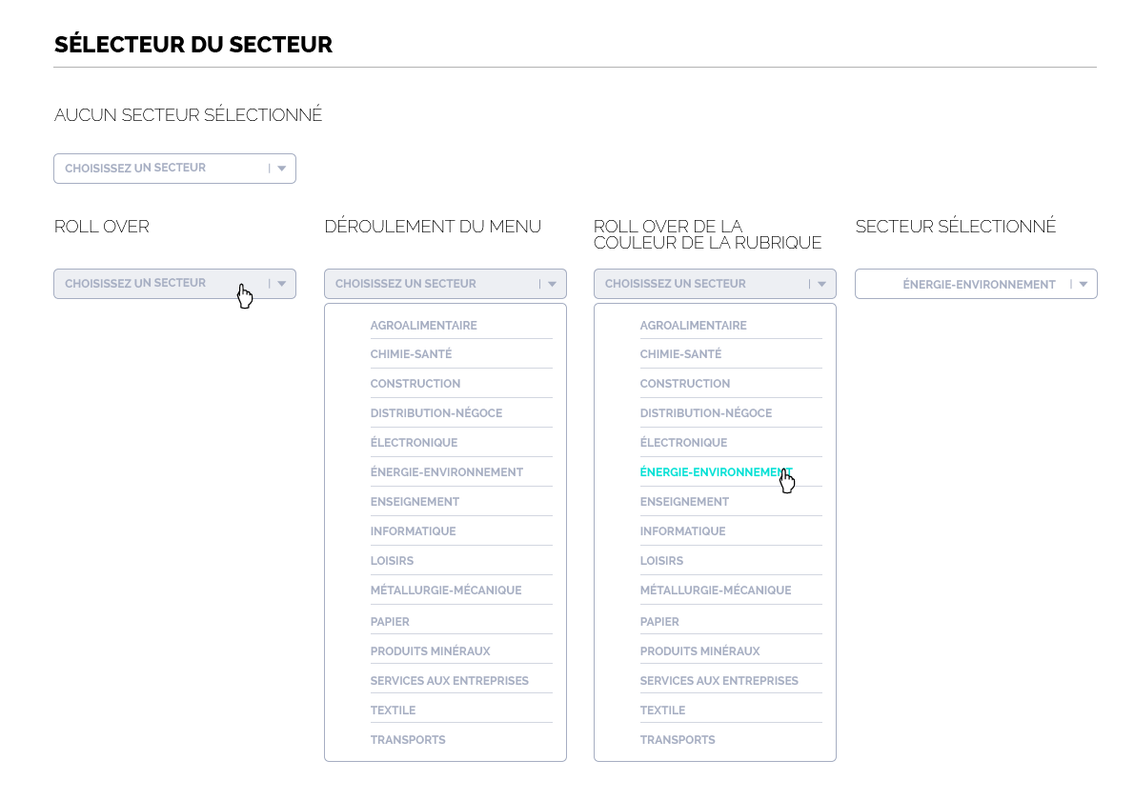Select Agroalimentaire in Déroulement du menu list
Image resolution: width=1134 pixels, height=800 pixels.
[x=423, y=326]
